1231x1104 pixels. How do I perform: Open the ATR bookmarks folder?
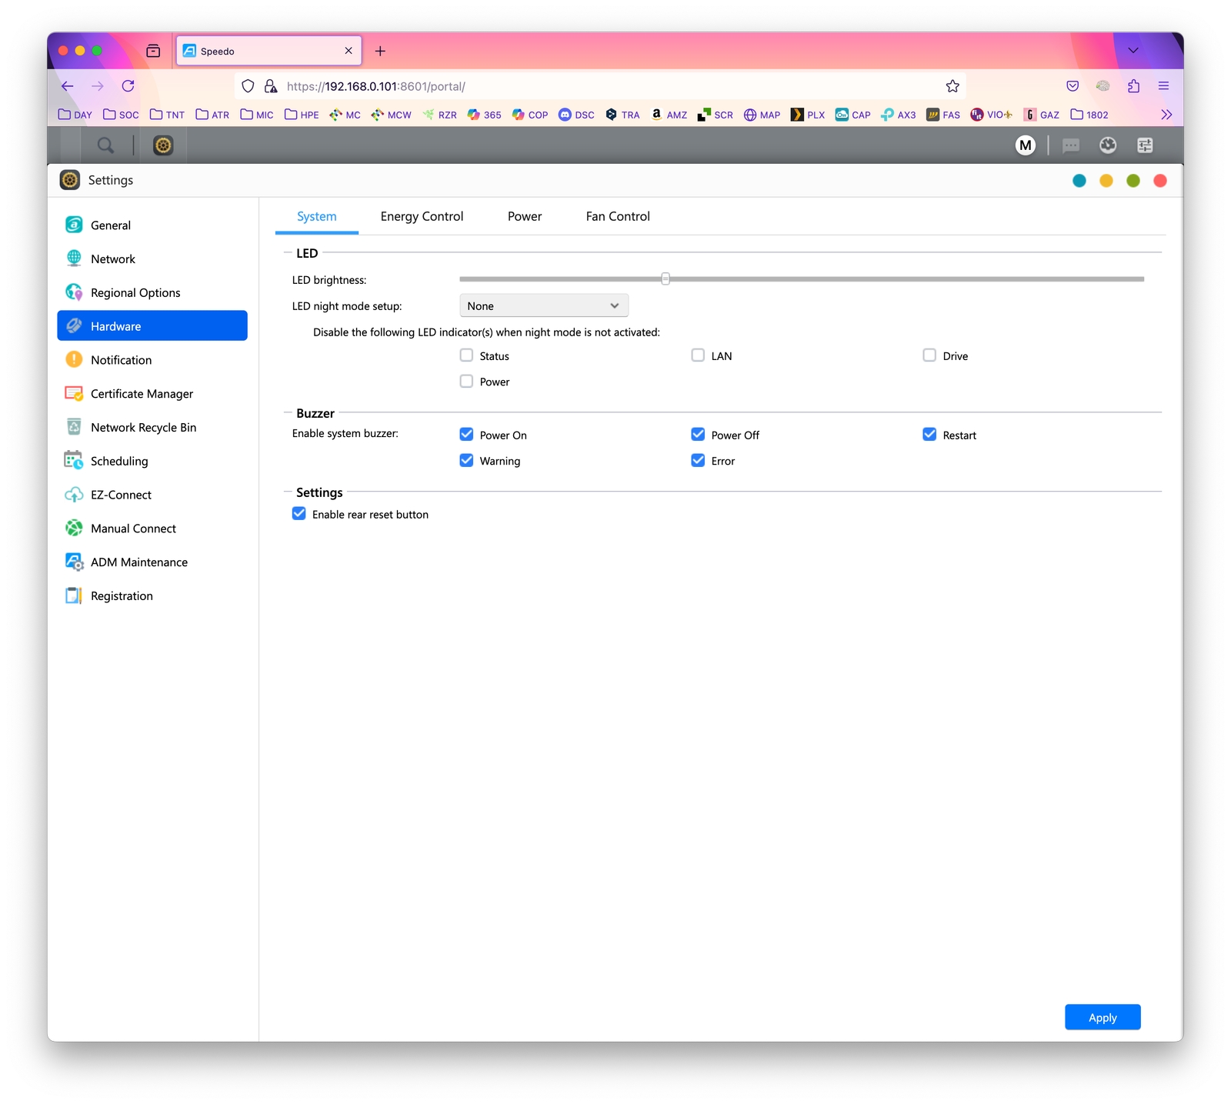point(212,115)
